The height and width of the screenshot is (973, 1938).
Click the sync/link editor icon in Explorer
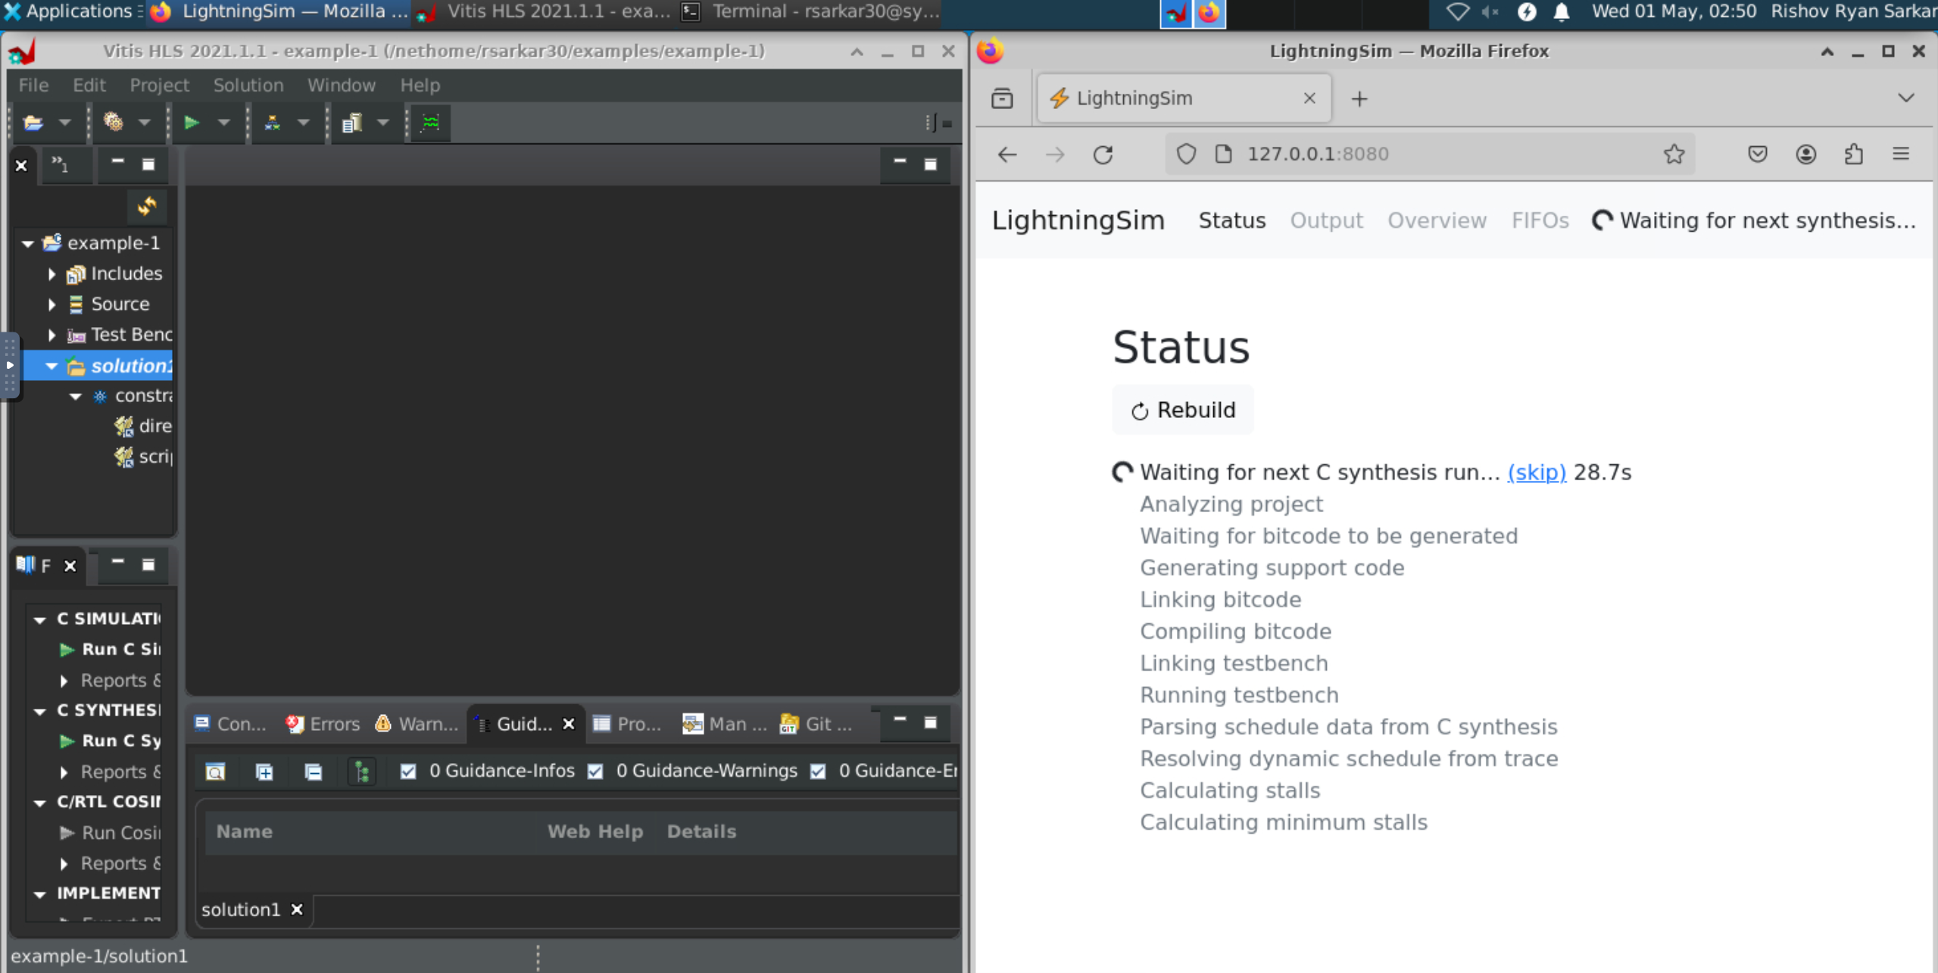(x=147, y=206)
